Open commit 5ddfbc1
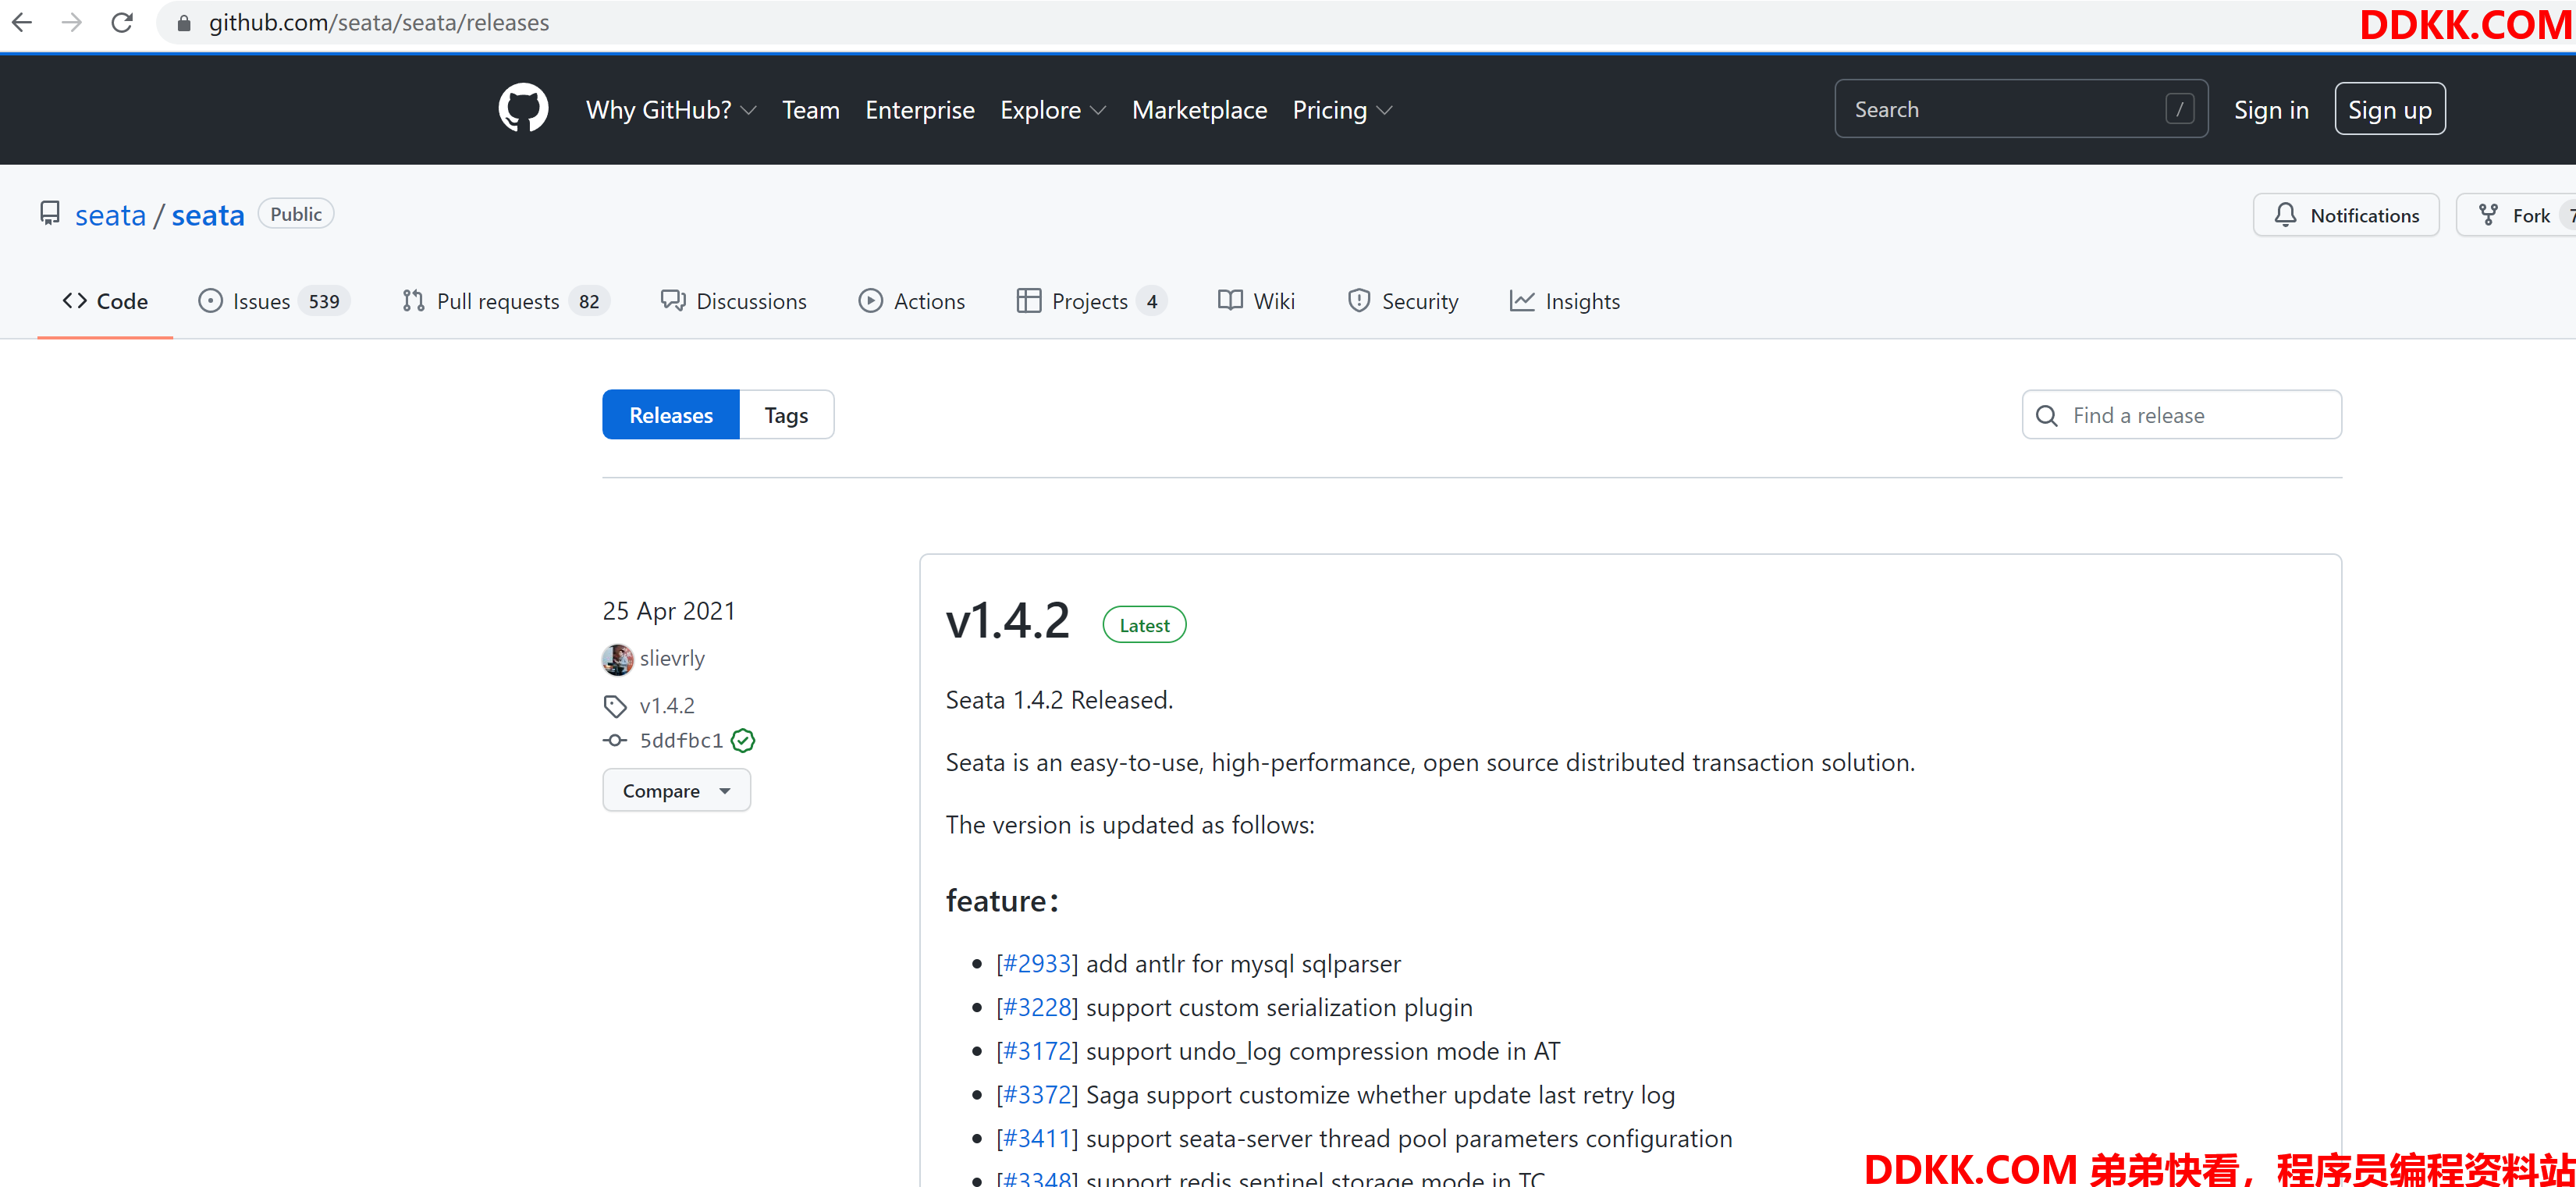The height and width of the screenshot is (1187, 2576). [x=681, y=740]
